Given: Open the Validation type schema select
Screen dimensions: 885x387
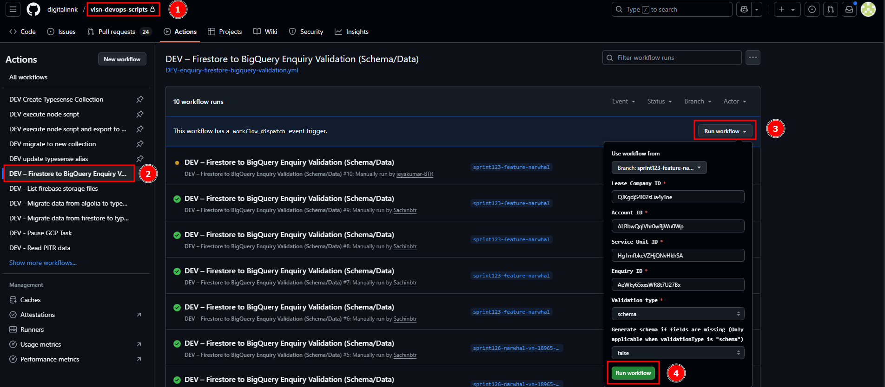Looking at the screenshot, I should click(x=678, y=314).
